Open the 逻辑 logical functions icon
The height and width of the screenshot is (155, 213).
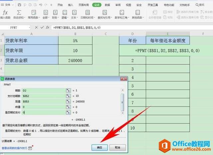pyautogui.click(x=65, y=13)
